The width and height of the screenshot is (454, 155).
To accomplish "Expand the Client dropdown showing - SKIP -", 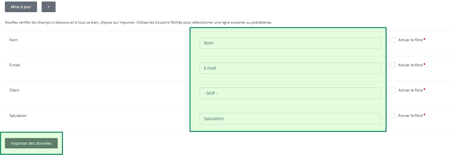I will click(x=290, y=93).
